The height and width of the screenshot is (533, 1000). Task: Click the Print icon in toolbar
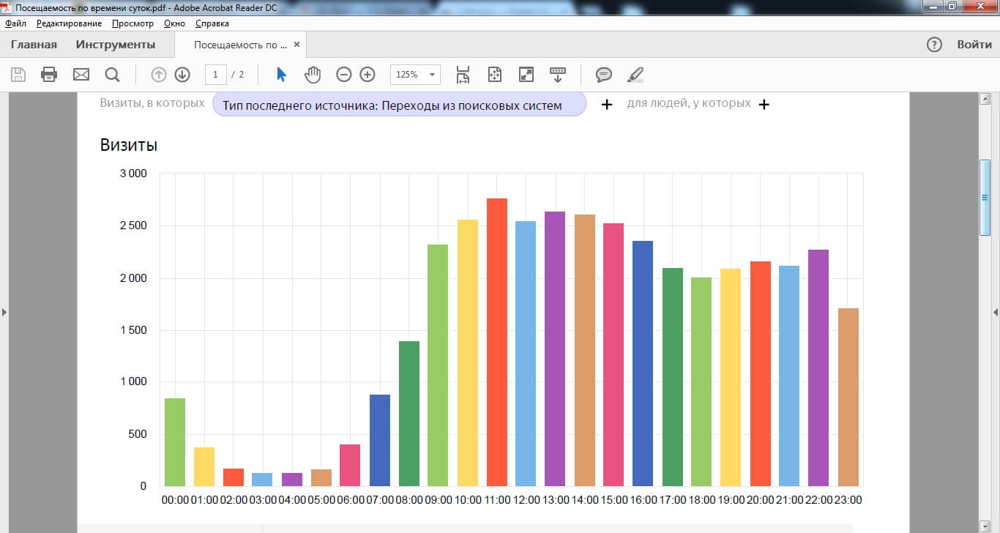coord(49,75)
